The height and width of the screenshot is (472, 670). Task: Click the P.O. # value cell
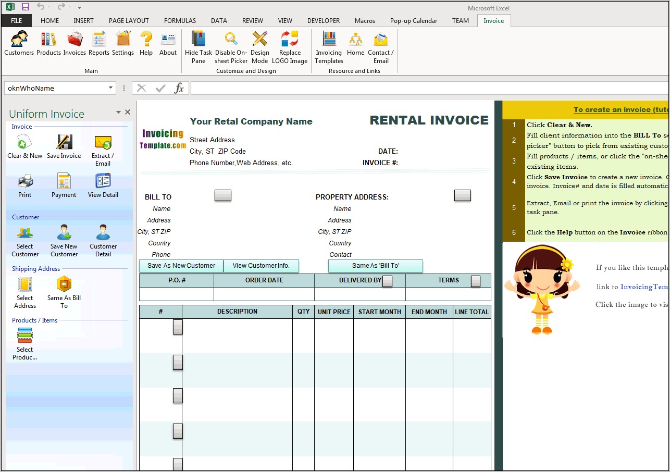pos(177,294)
